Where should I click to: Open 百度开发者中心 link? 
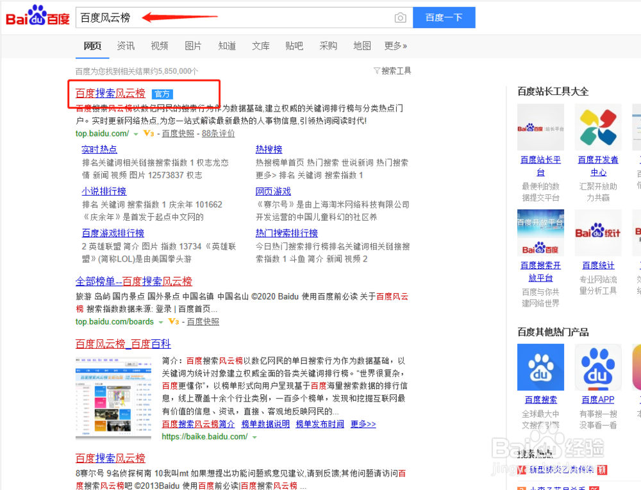point(598,165)
